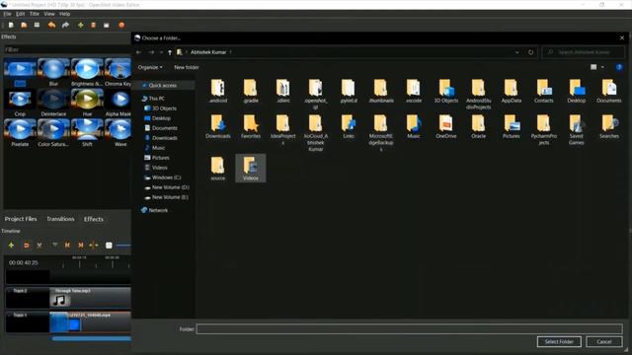The image size is (632, 355).
Task: Click the Refresh icon beside address bar
Action: (x=530, y=52)
